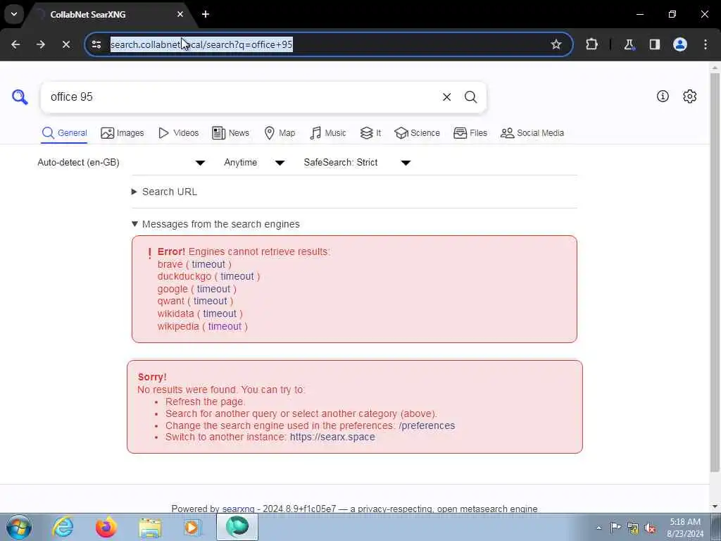Go back with the browser back arrow
Screen dimensions: 721x541
point(15,44)
